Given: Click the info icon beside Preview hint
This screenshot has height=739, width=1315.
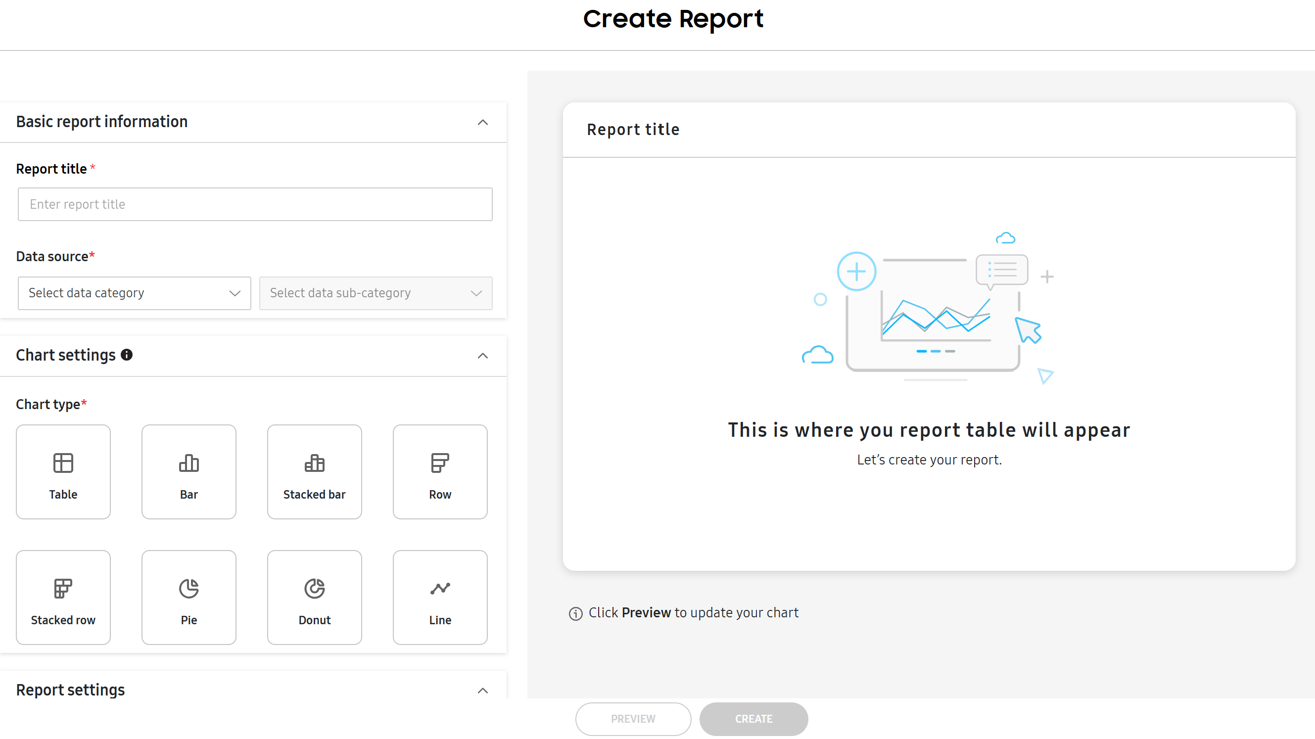Looking at the screenshot, I should coord(575,613).
